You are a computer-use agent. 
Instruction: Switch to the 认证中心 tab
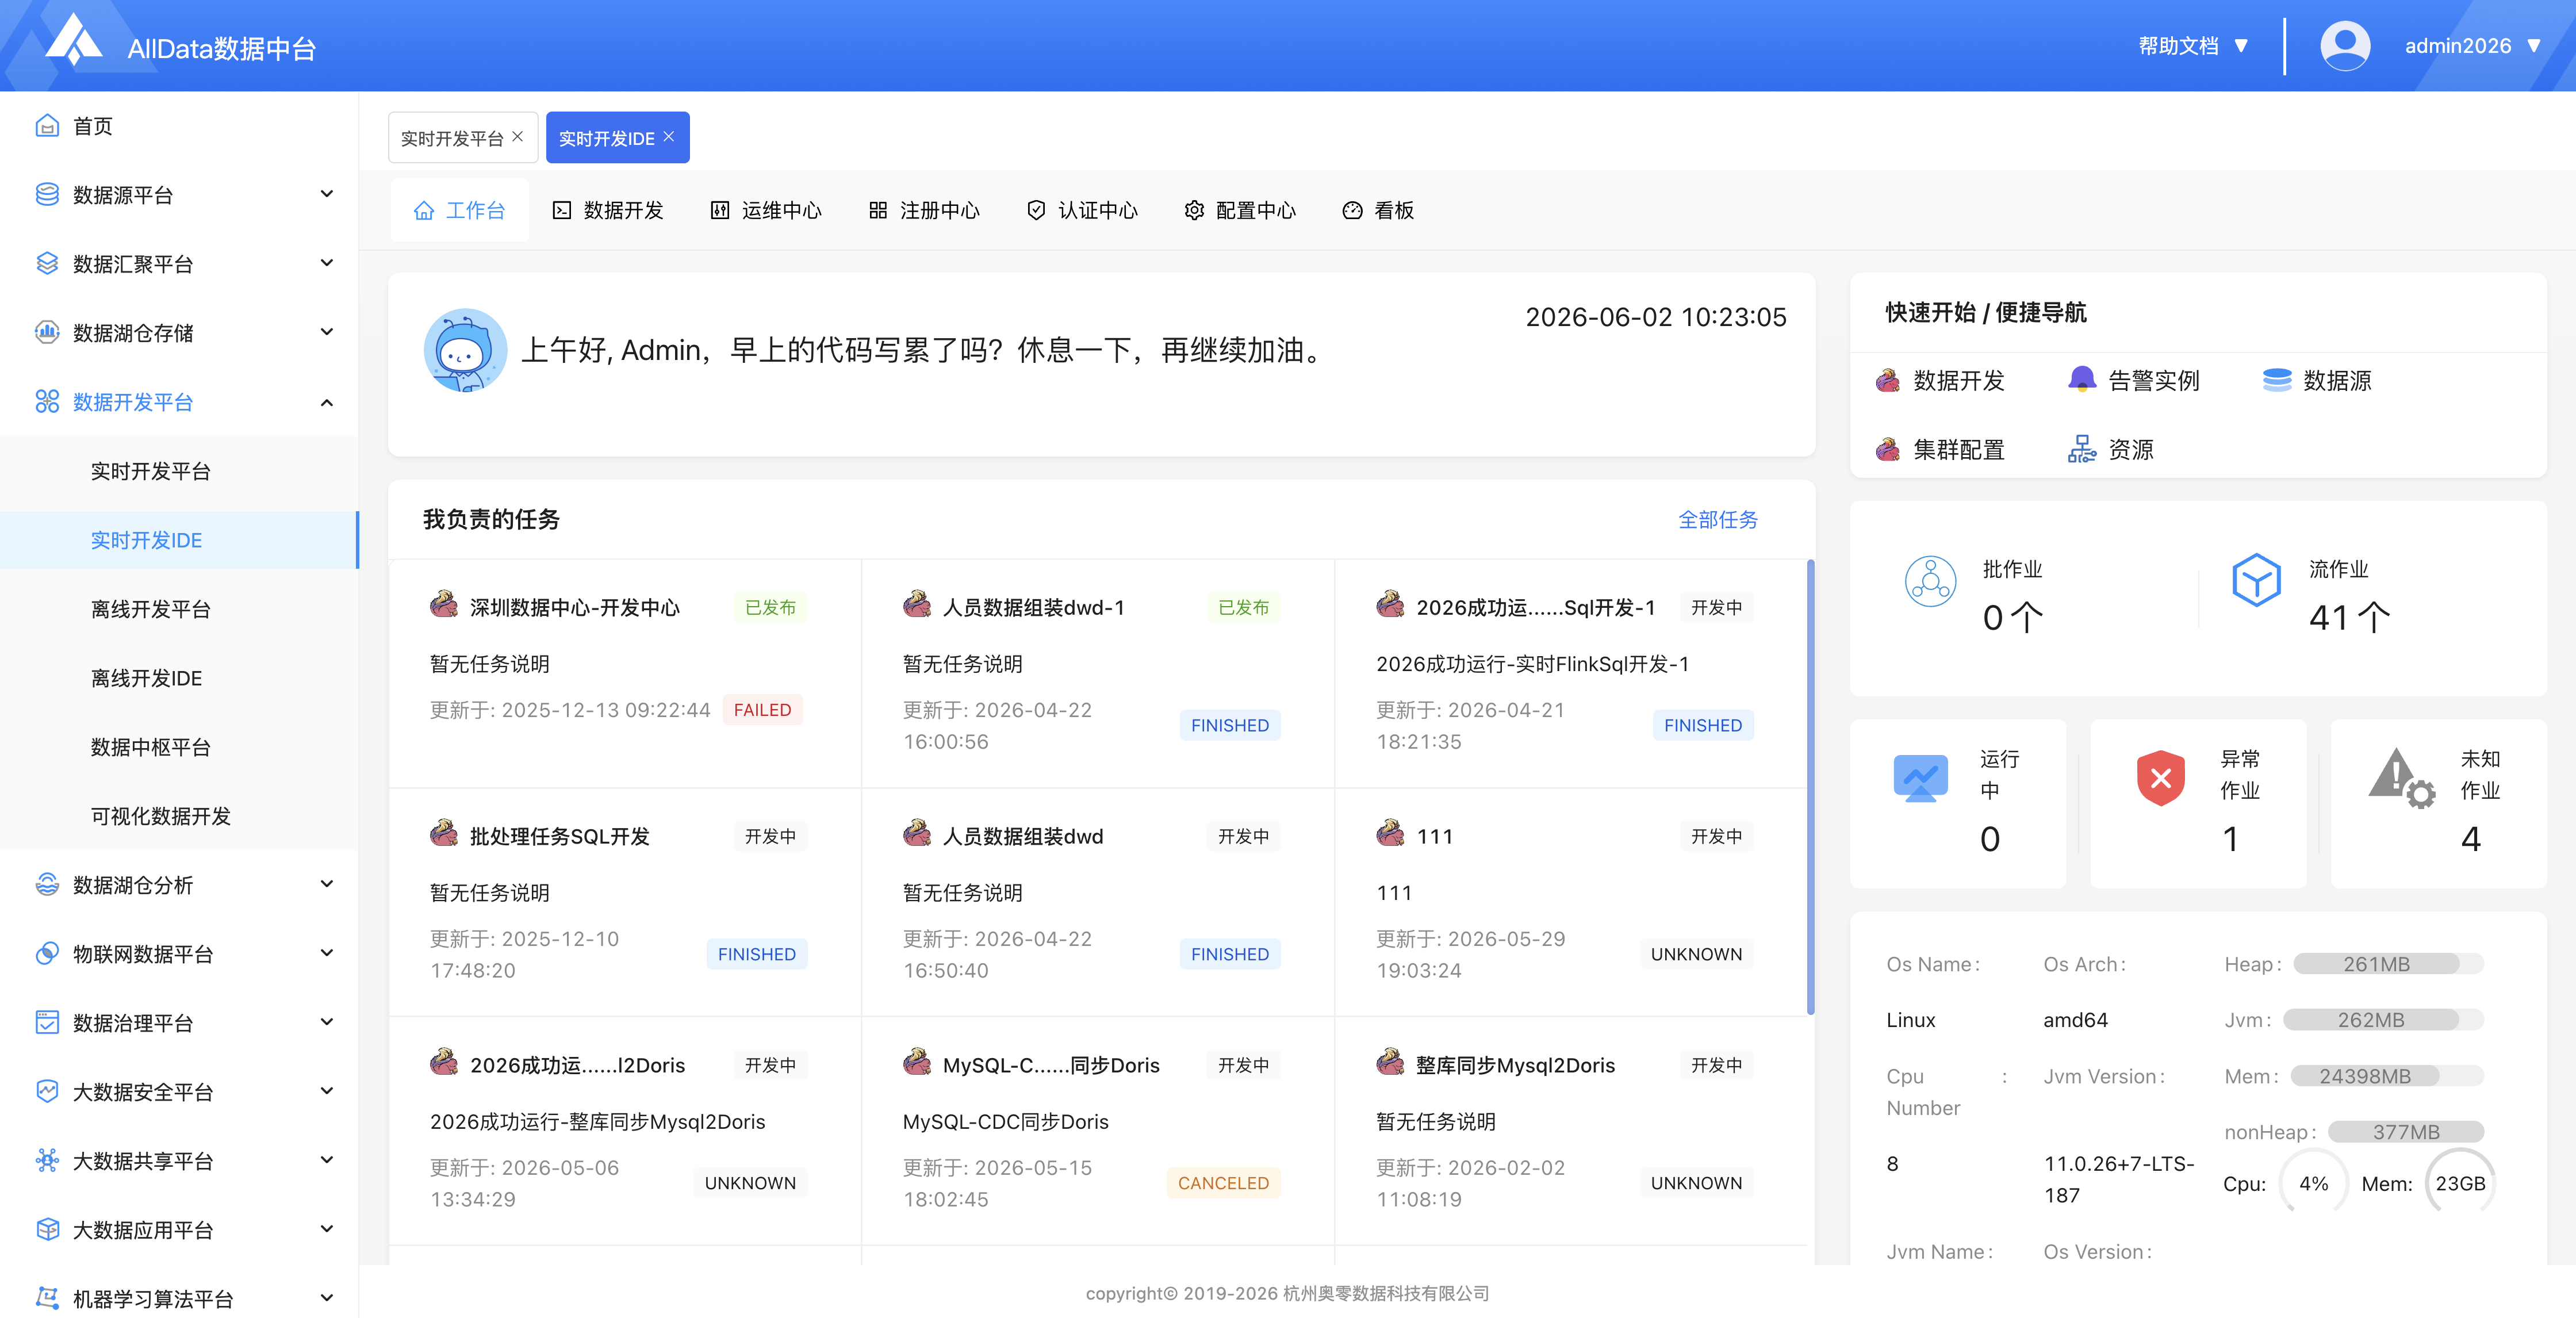(x=1082, y=210)
